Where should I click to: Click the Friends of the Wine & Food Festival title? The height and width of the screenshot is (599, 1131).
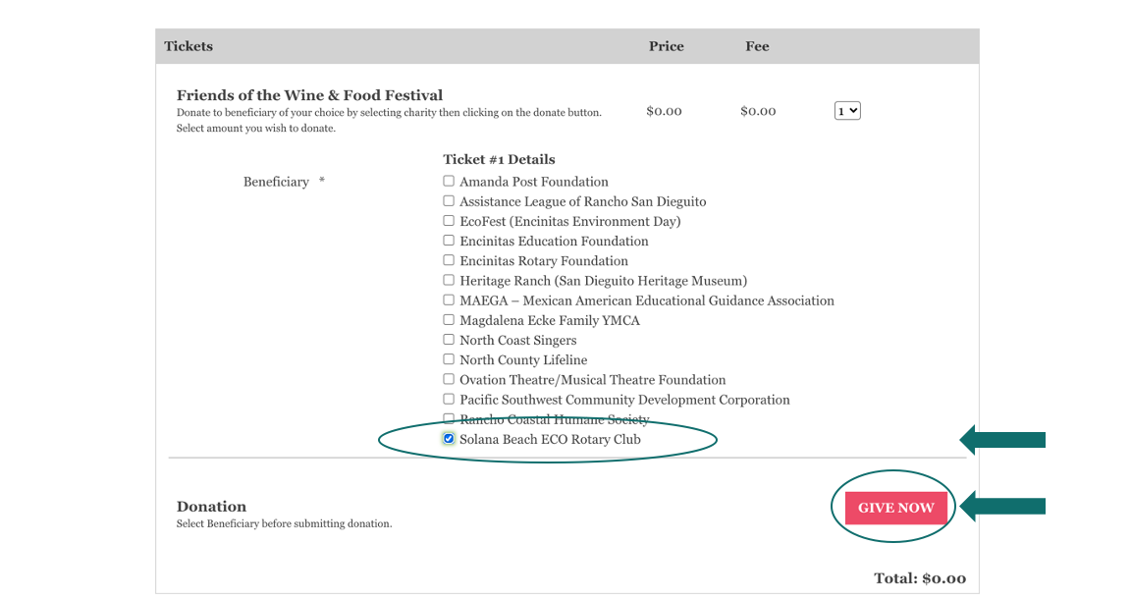click(x=309, y=95)
